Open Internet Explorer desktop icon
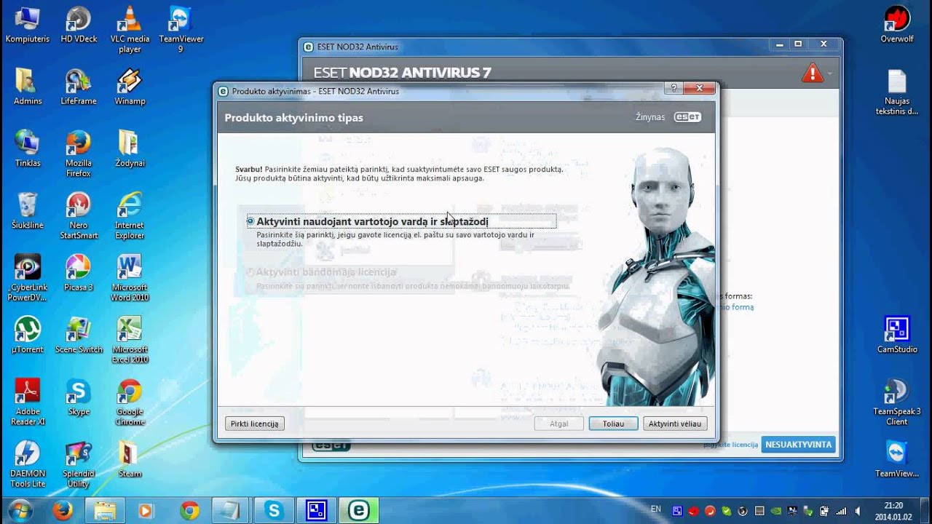Image resolution: width=932 pixels, height=524 pixels. pyautogui.click(x=130, y=216)
